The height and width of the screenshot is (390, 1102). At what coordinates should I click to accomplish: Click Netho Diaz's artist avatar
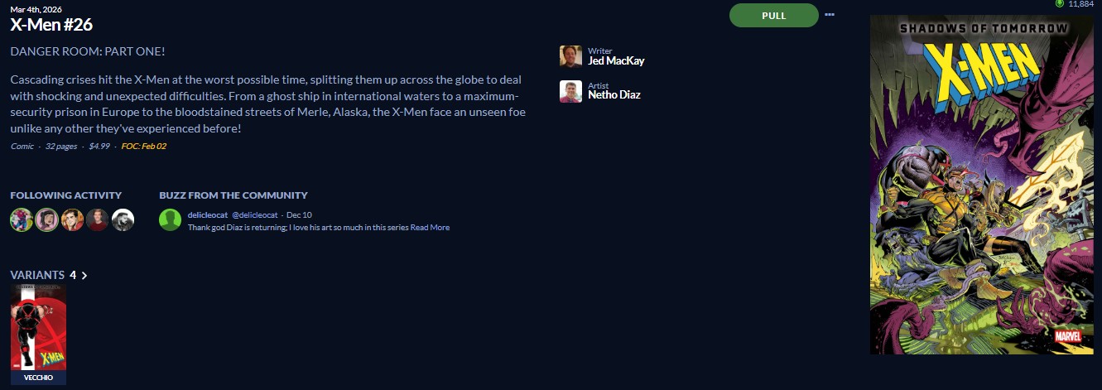(570, 91)
